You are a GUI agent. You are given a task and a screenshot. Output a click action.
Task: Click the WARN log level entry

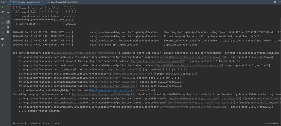pyautogui.click(x=54, y=41)
